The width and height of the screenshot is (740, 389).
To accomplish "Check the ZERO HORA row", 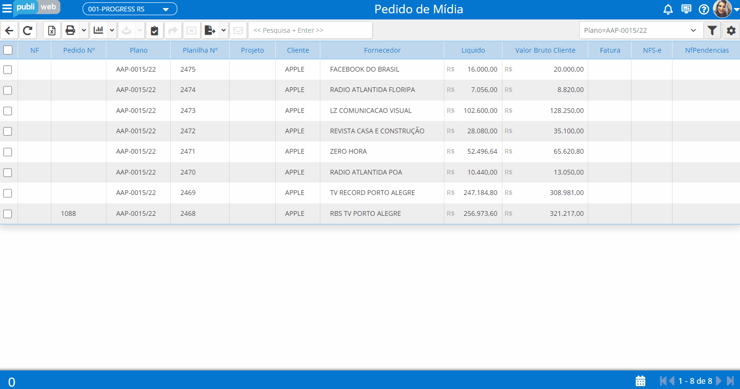I will (8, 152).
